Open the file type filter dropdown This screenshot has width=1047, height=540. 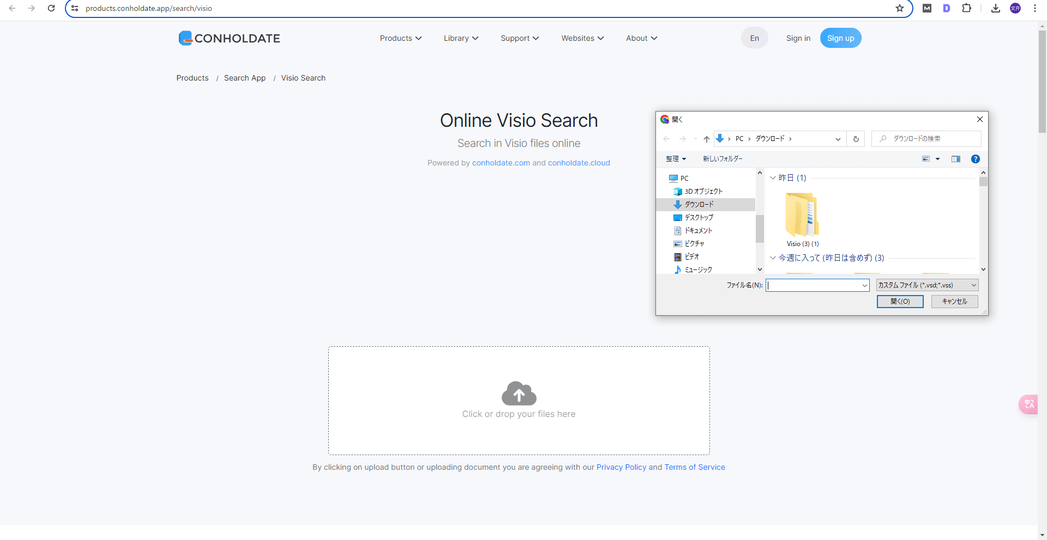pos(927,285)
